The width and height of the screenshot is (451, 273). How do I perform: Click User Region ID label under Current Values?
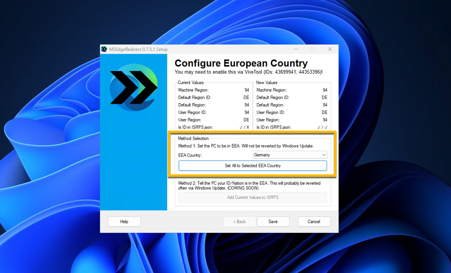192,113
